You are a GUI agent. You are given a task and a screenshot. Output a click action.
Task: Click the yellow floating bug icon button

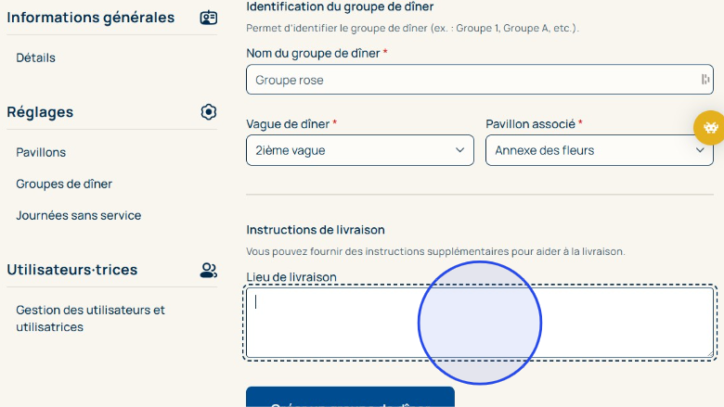[x=710, y=127]
